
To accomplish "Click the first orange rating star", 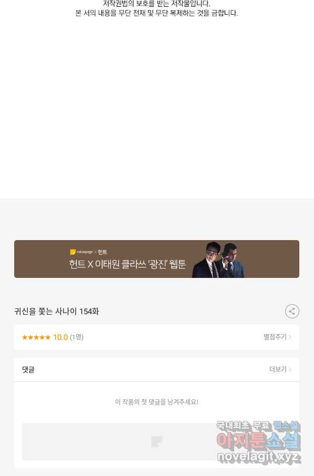I will coord(25,337).
